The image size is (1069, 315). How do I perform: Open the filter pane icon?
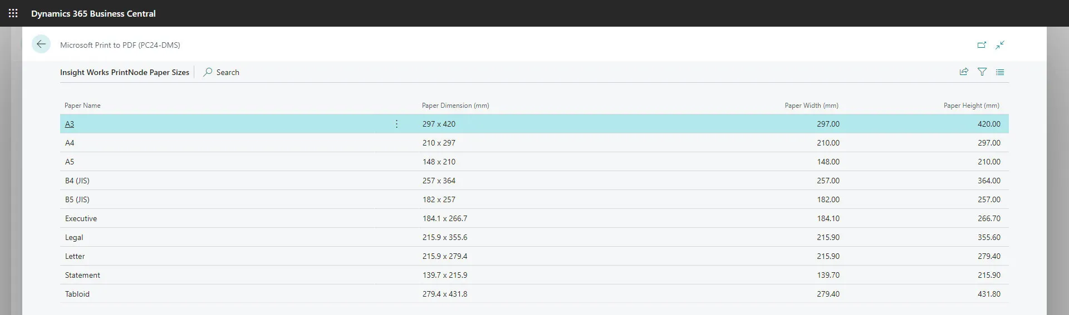click(982, 72)
